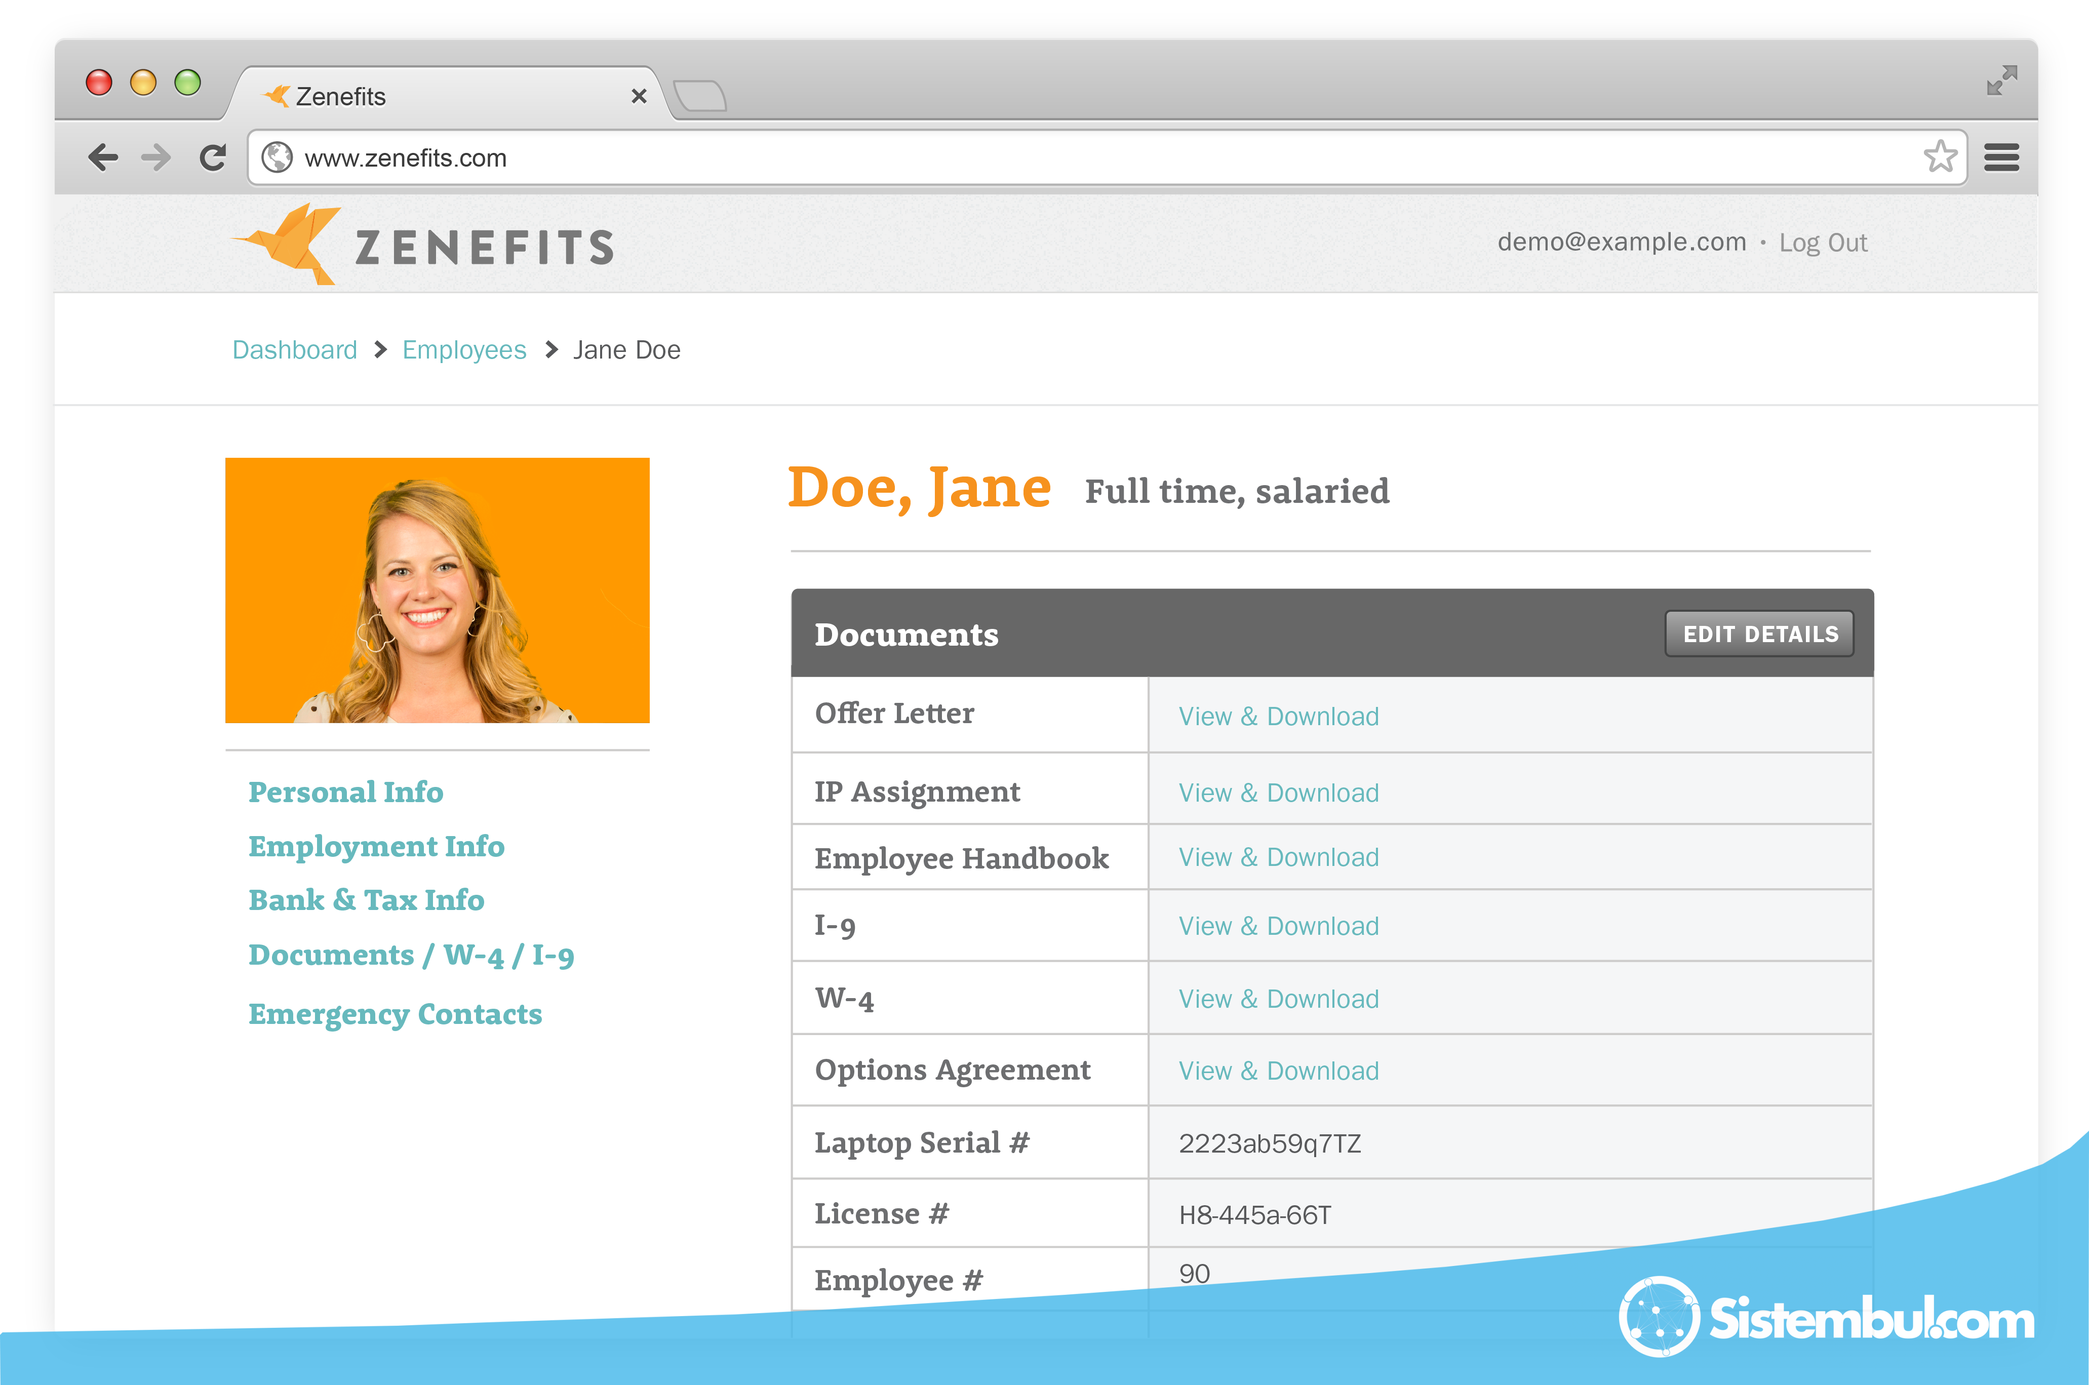2089x1385 pixels.
Task: Click the Edit Details button
Action: coord(1759,634)
